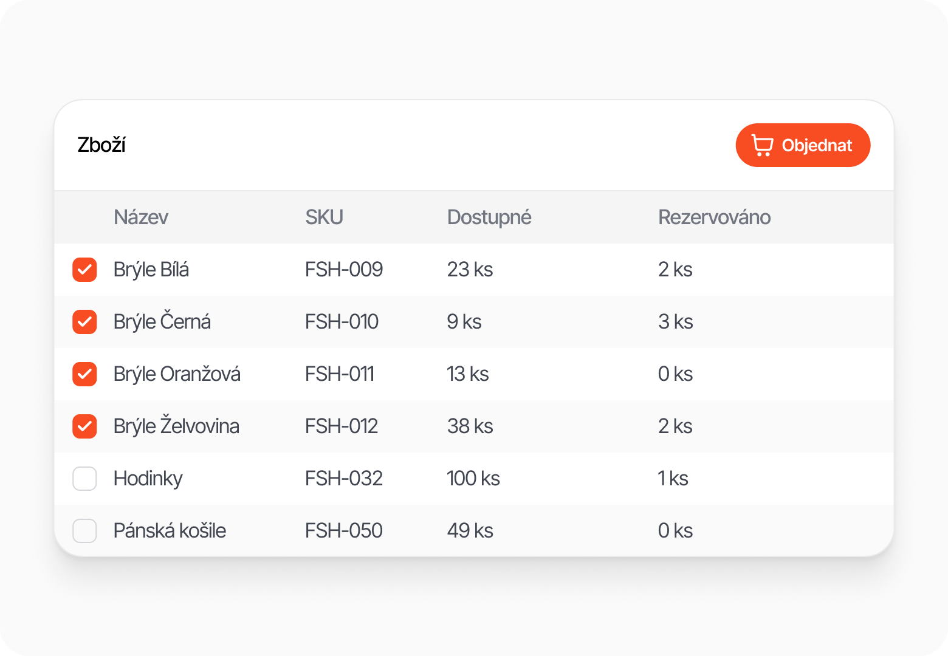Enable the Pánská košile checkbox
Image resolution: width=948 pixels, height=656 pixels.
tap(84, 531)
